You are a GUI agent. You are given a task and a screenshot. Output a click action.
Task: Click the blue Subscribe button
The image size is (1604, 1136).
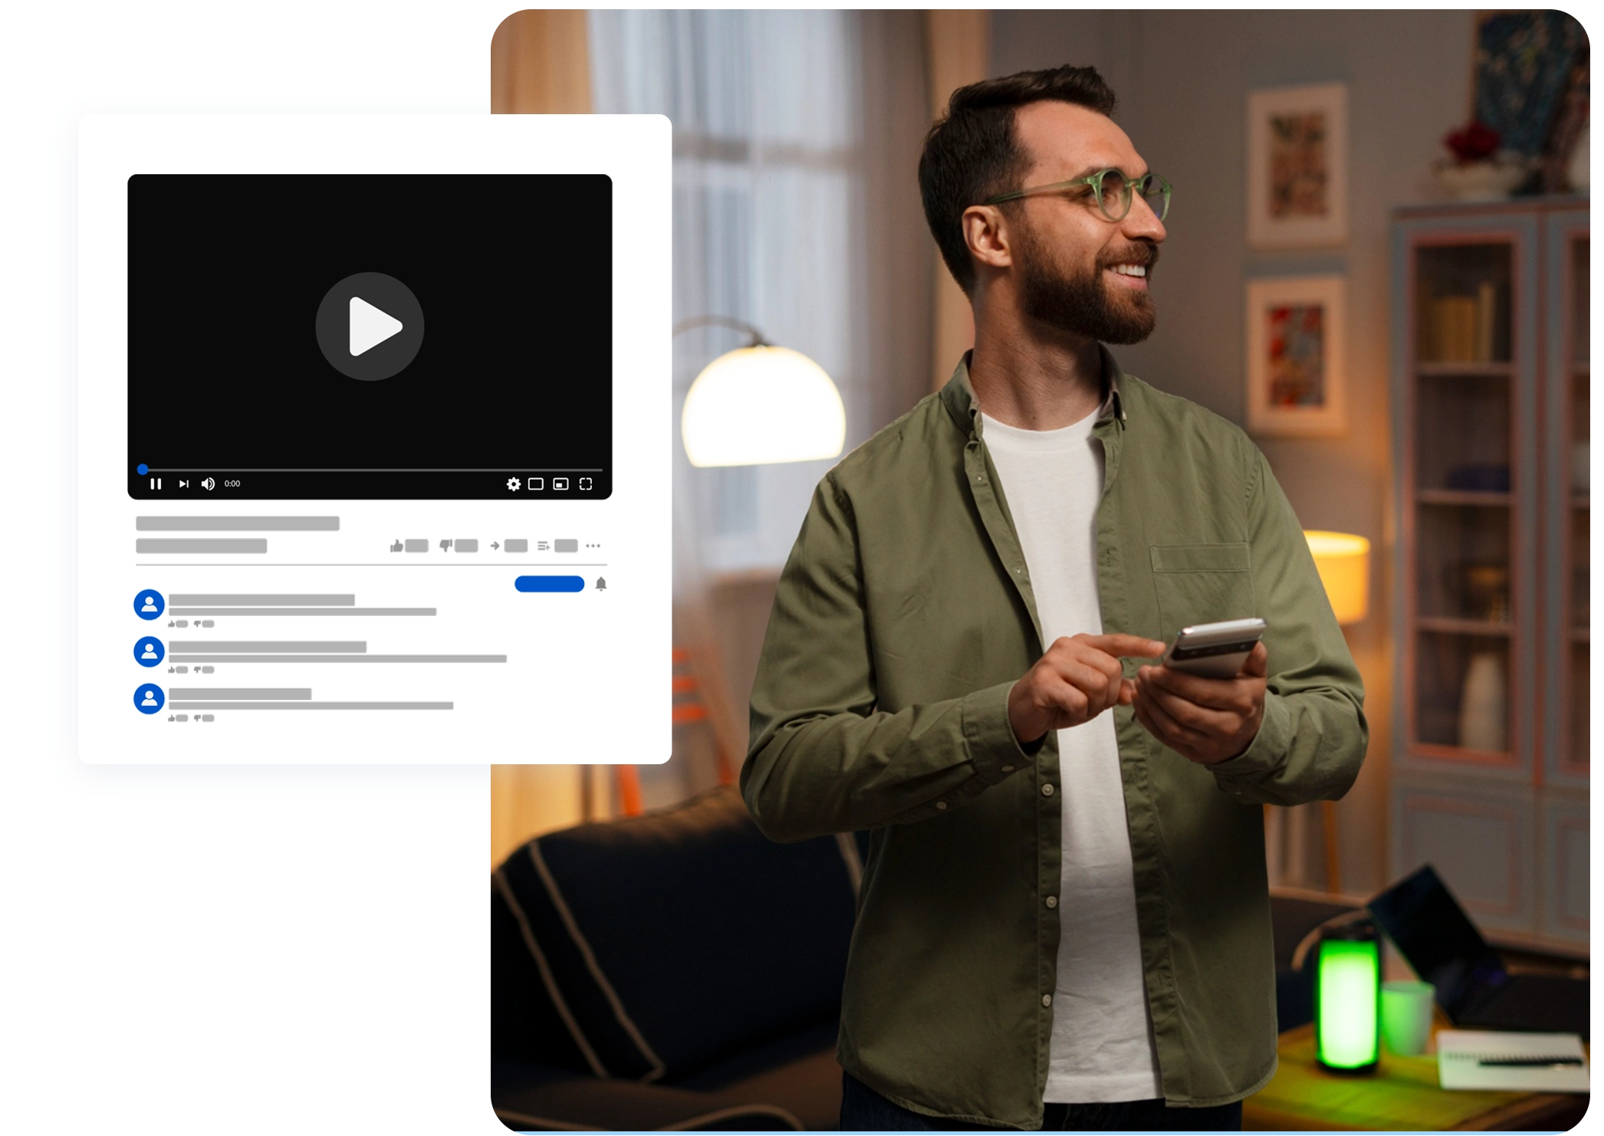pos(549,584)
